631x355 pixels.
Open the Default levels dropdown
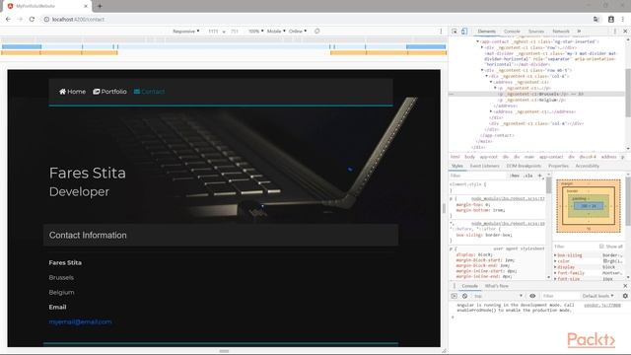598,296
